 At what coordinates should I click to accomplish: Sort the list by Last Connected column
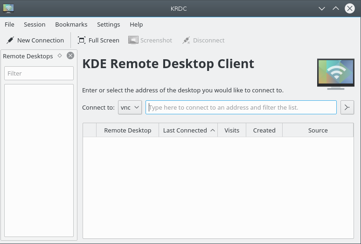pos(188,130)
